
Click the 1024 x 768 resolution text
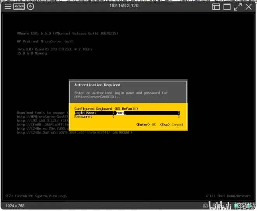[x=15, y=206]
